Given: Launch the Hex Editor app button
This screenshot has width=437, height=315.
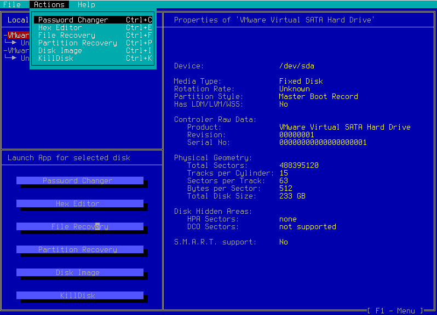Looking at the screenshot, I should click(x=80, y=203).
